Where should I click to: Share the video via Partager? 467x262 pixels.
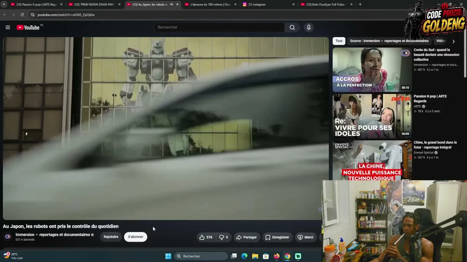[x=247, y=237]
